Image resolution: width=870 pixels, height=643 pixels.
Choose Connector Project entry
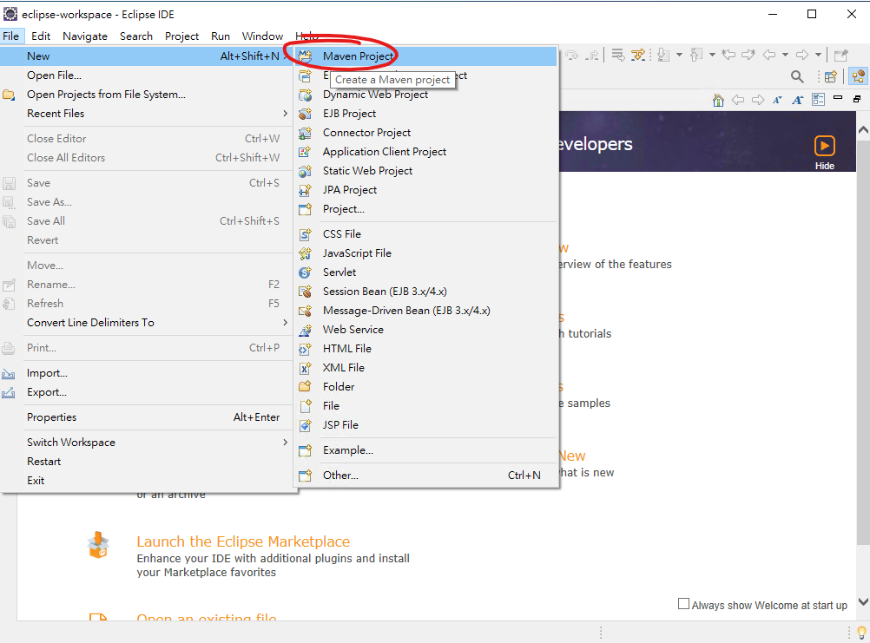tap(425, 133)
